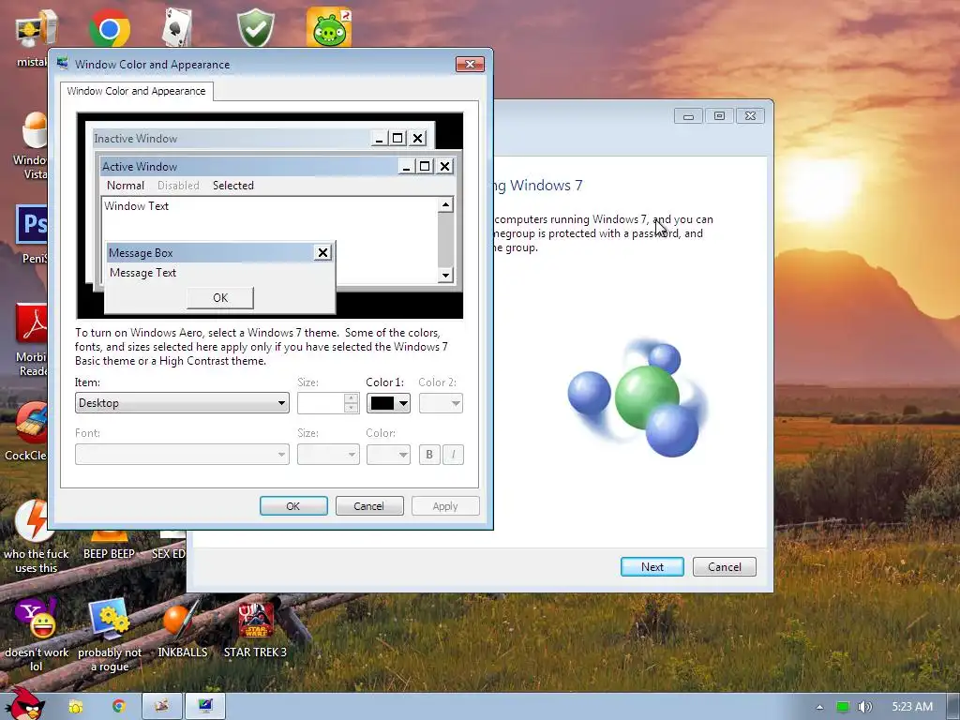Open the Font Color dropdown
The width and height of the screenshot is (960, 720).
pos(388,455)
